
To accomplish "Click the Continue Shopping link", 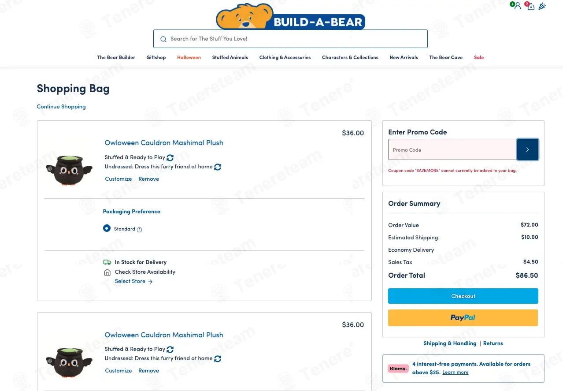I will pos(61,107).
